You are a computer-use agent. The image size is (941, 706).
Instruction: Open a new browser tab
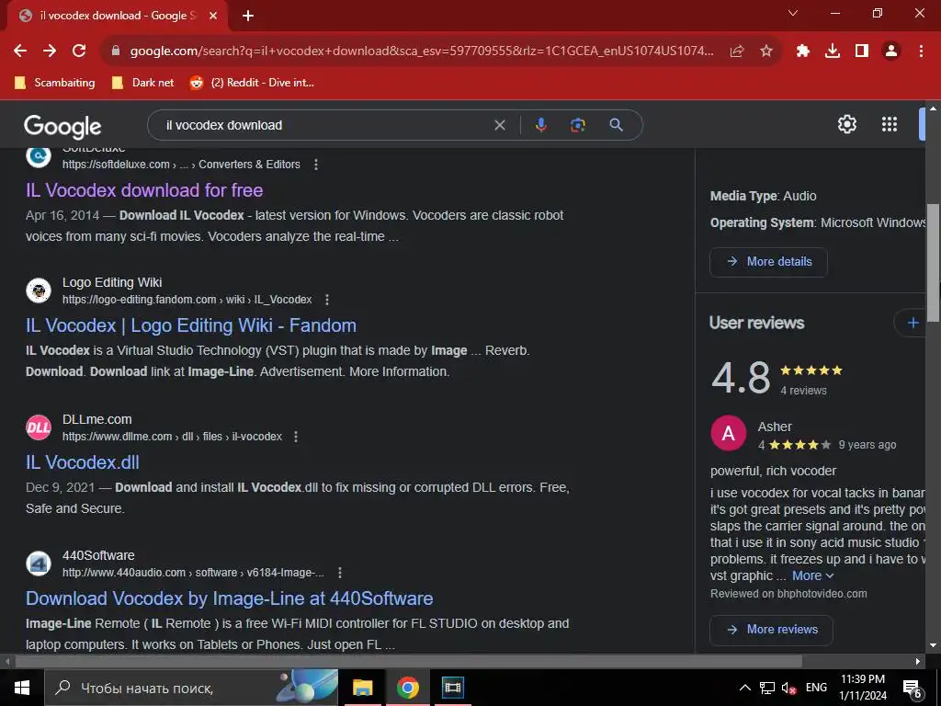(x=248, y=16)
